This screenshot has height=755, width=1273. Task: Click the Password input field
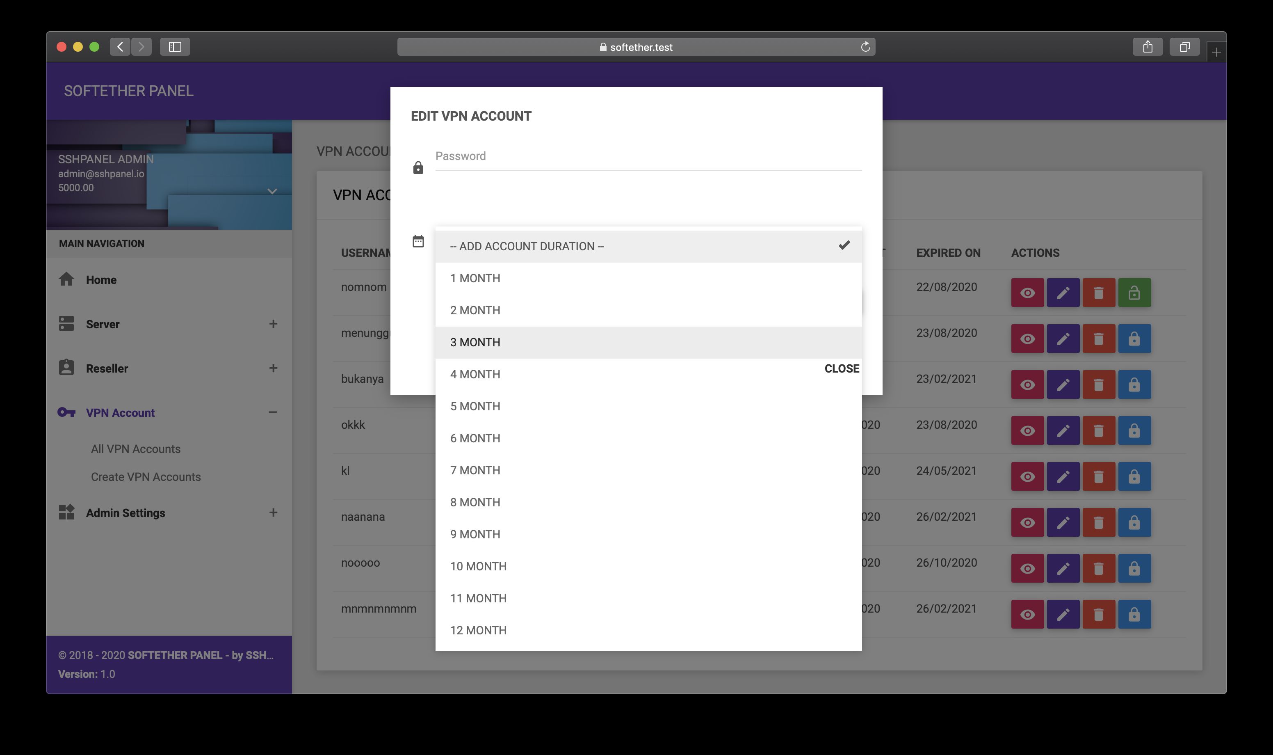tap(648, 156)
